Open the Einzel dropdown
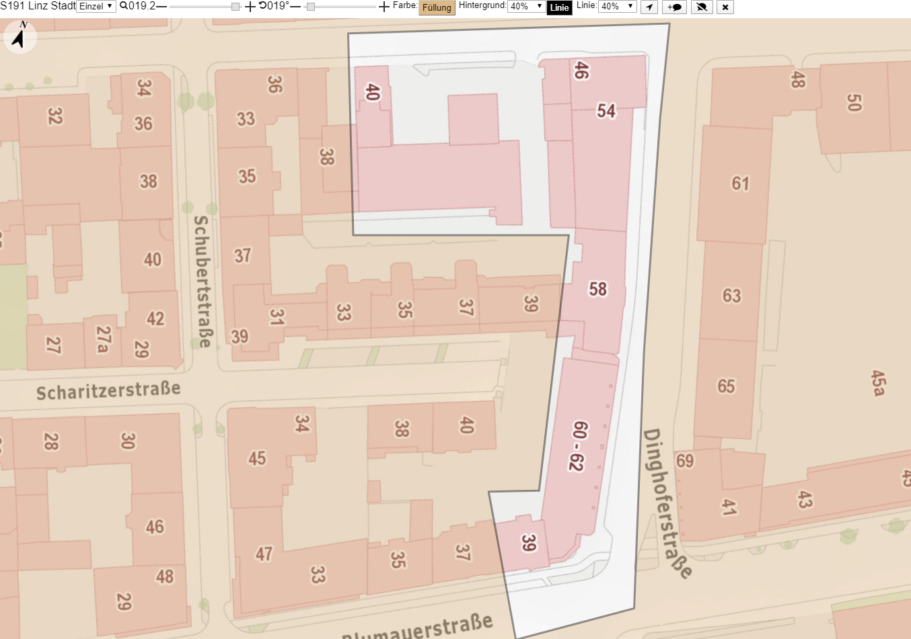Viewport: 911px width, 639px height. 96,7
